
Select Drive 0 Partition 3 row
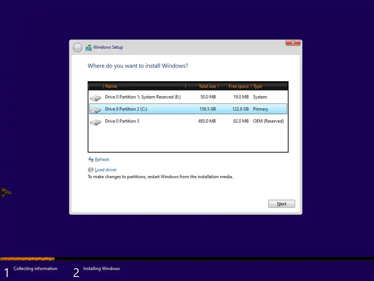(188, 121)
